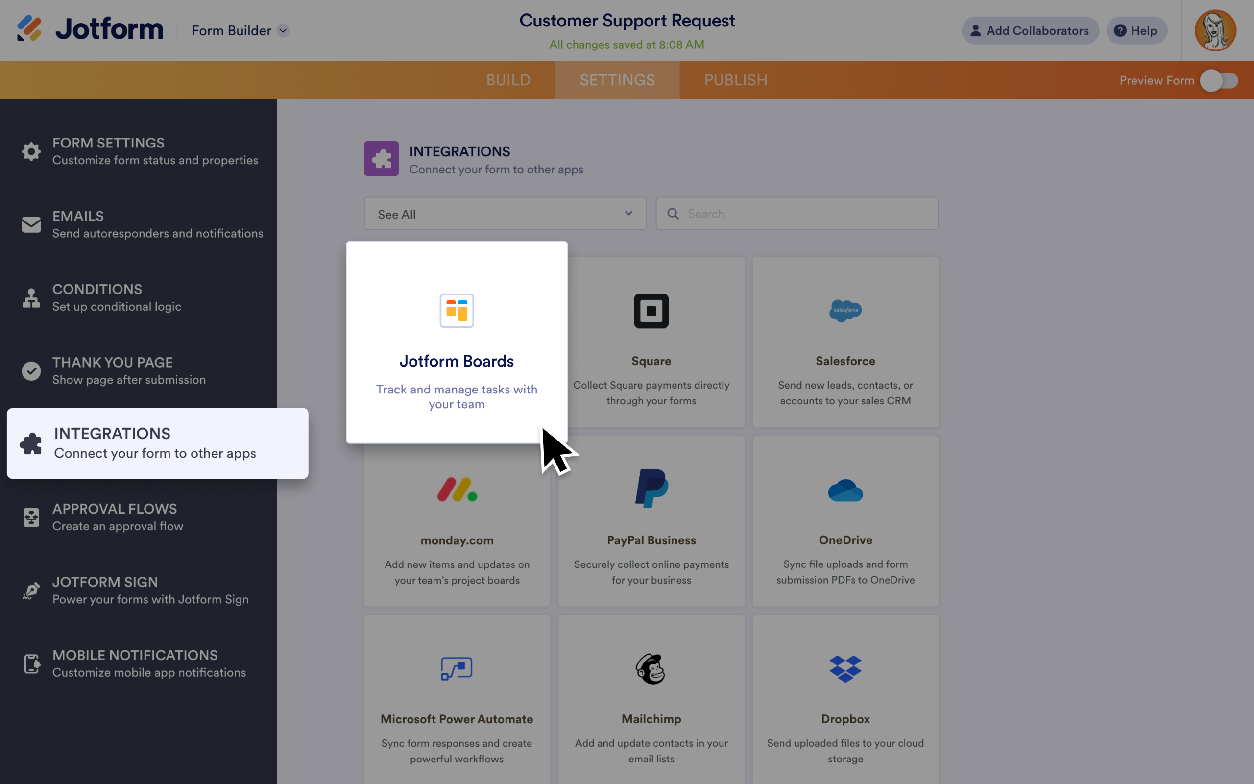Click the Search magnifier icon
This screenshot has height=784, width=1254.
[x=673, y=214]
